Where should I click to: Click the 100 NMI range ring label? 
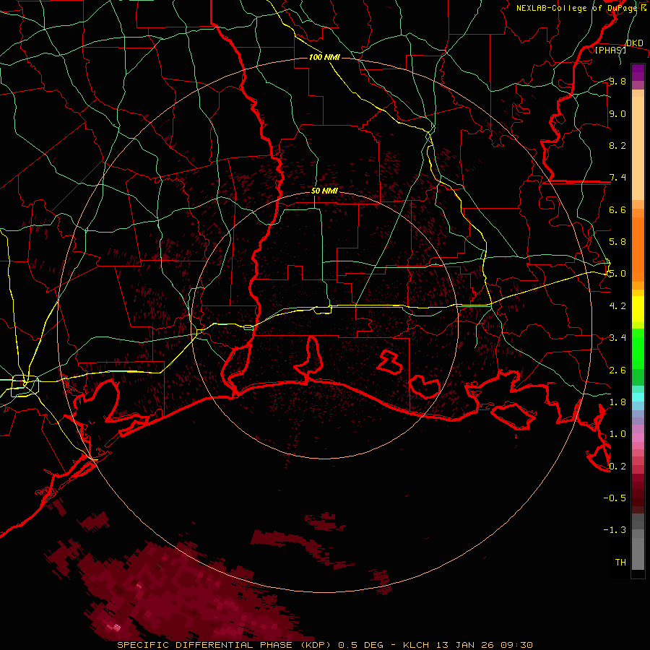324,57
